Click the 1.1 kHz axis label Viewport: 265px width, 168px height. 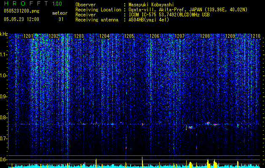click(3, 55)
